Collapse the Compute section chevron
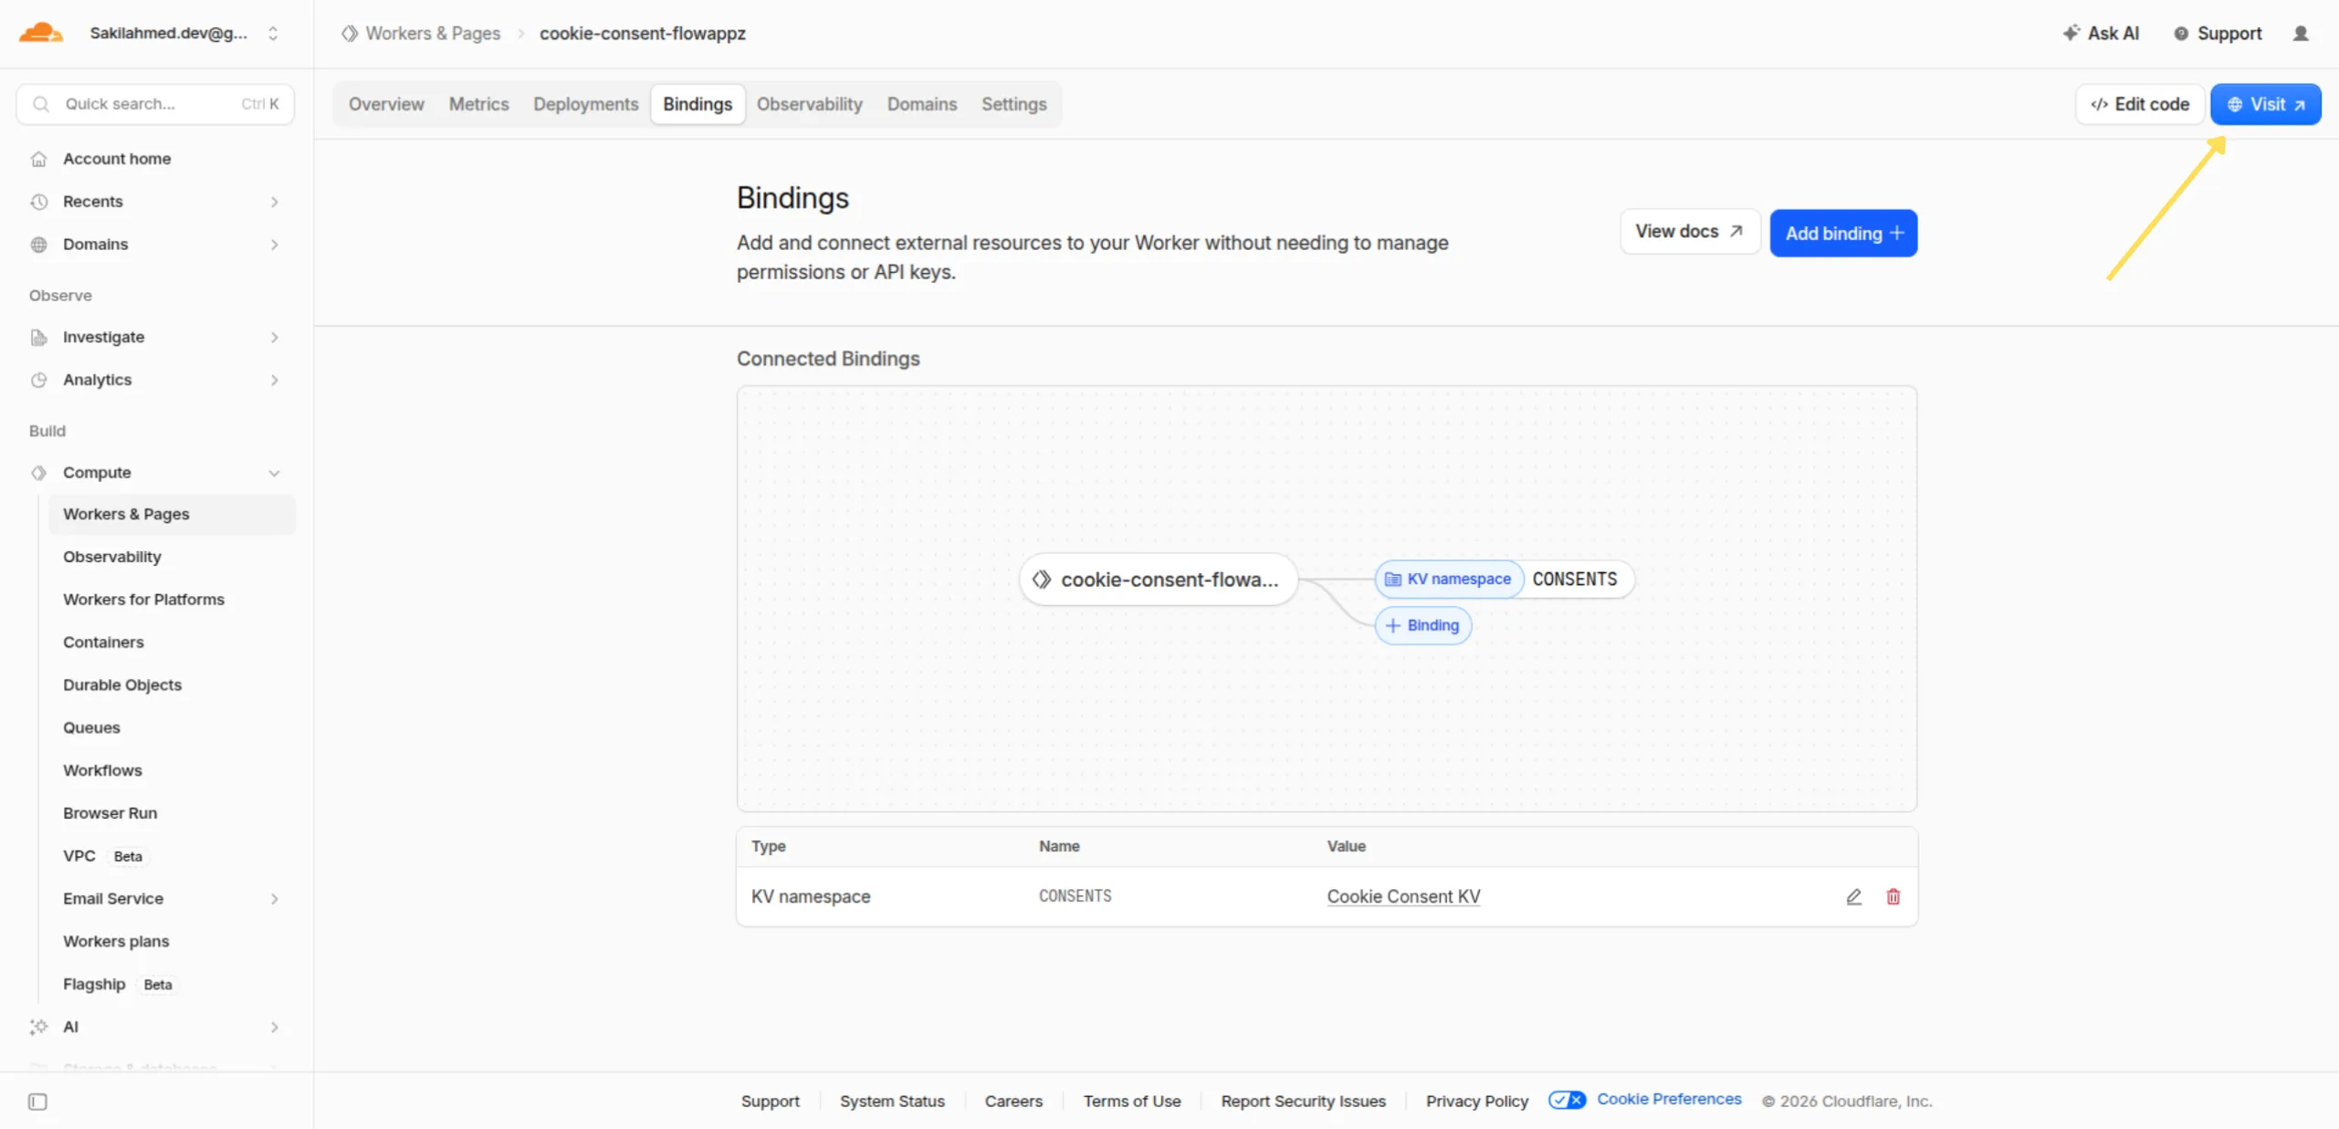 click(274, 473)
